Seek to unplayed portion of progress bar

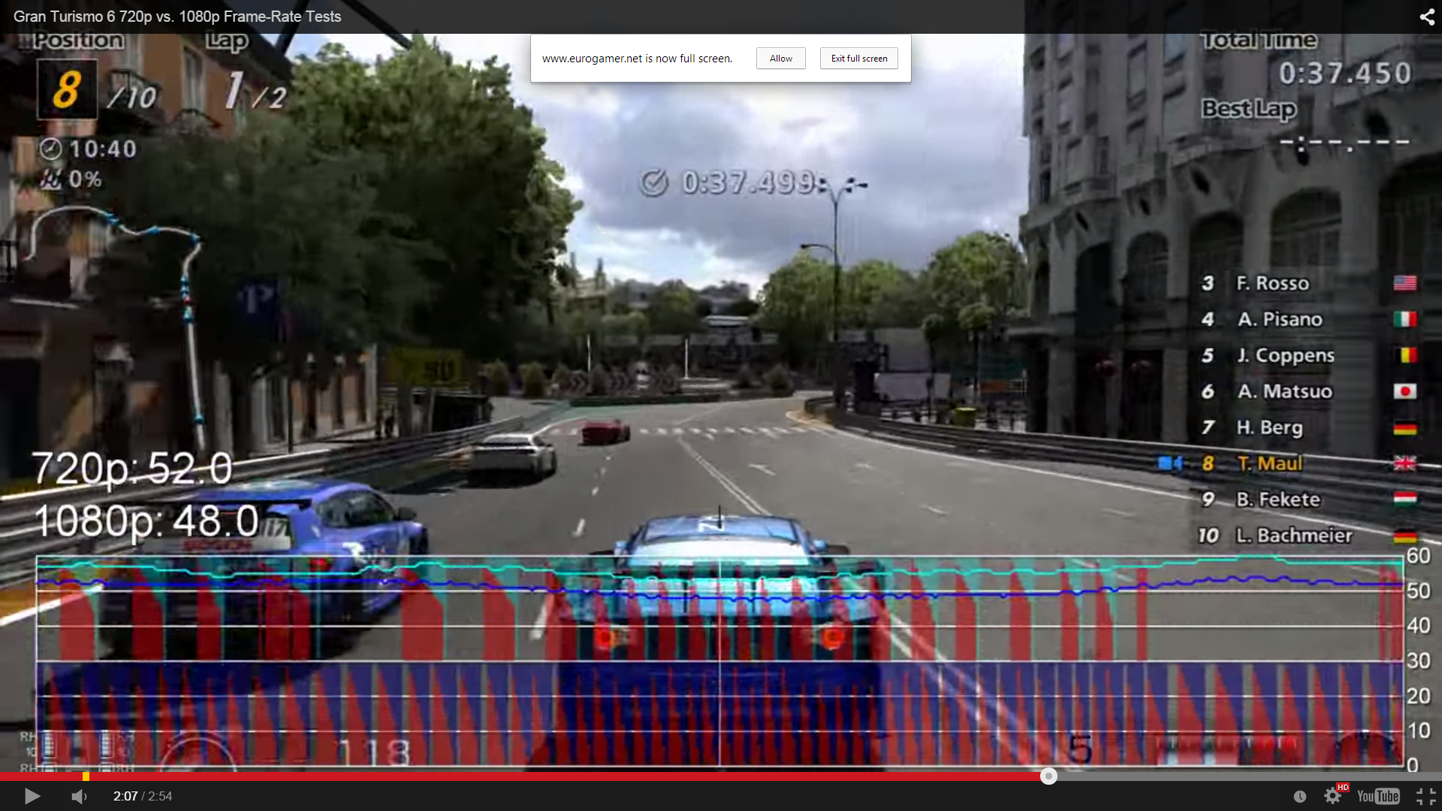[1239, 776]
